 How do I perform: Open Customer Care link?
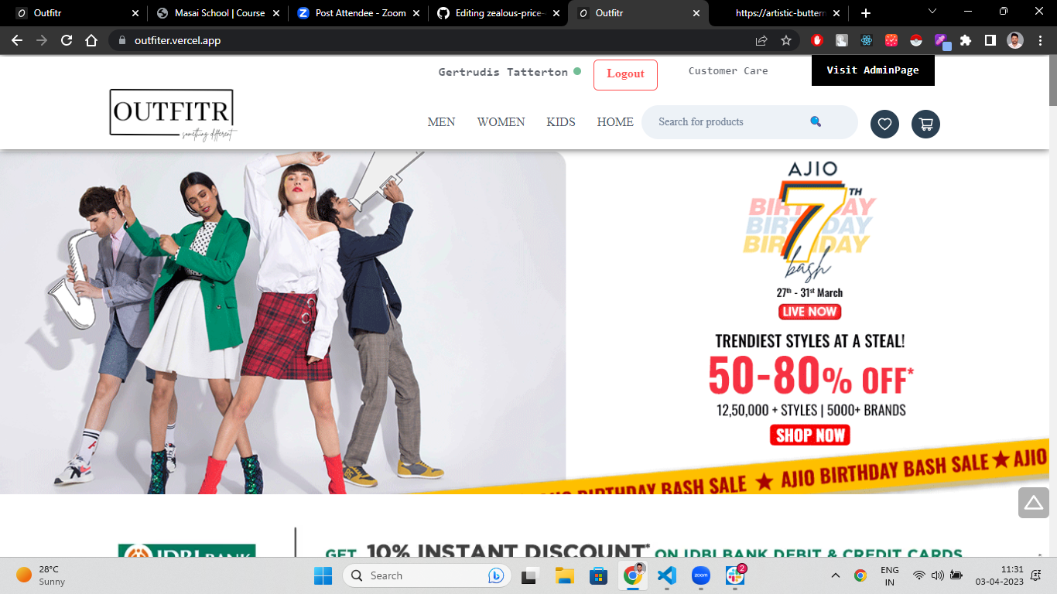click(x=728, y=70)
